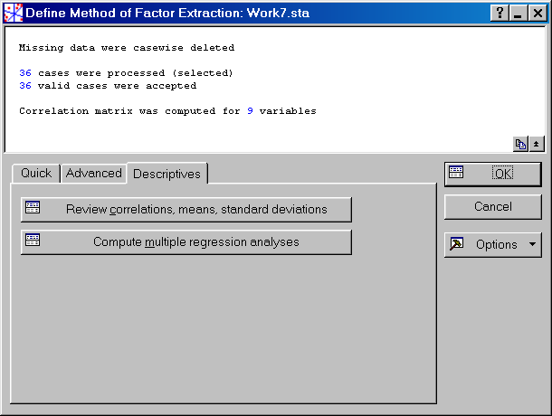Click the '36 valid cases were accepted' line
This screenshot has width=552, height=416.
click(x=108, y=86)
